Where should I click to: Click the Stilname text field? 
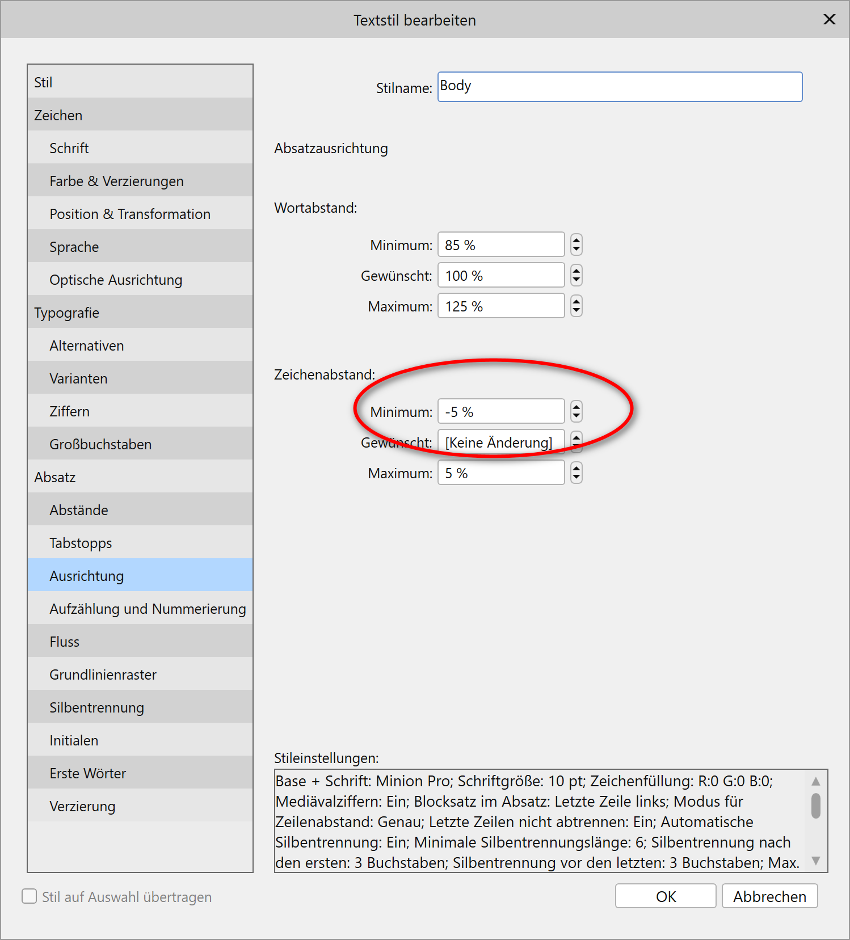coord(620,87)
